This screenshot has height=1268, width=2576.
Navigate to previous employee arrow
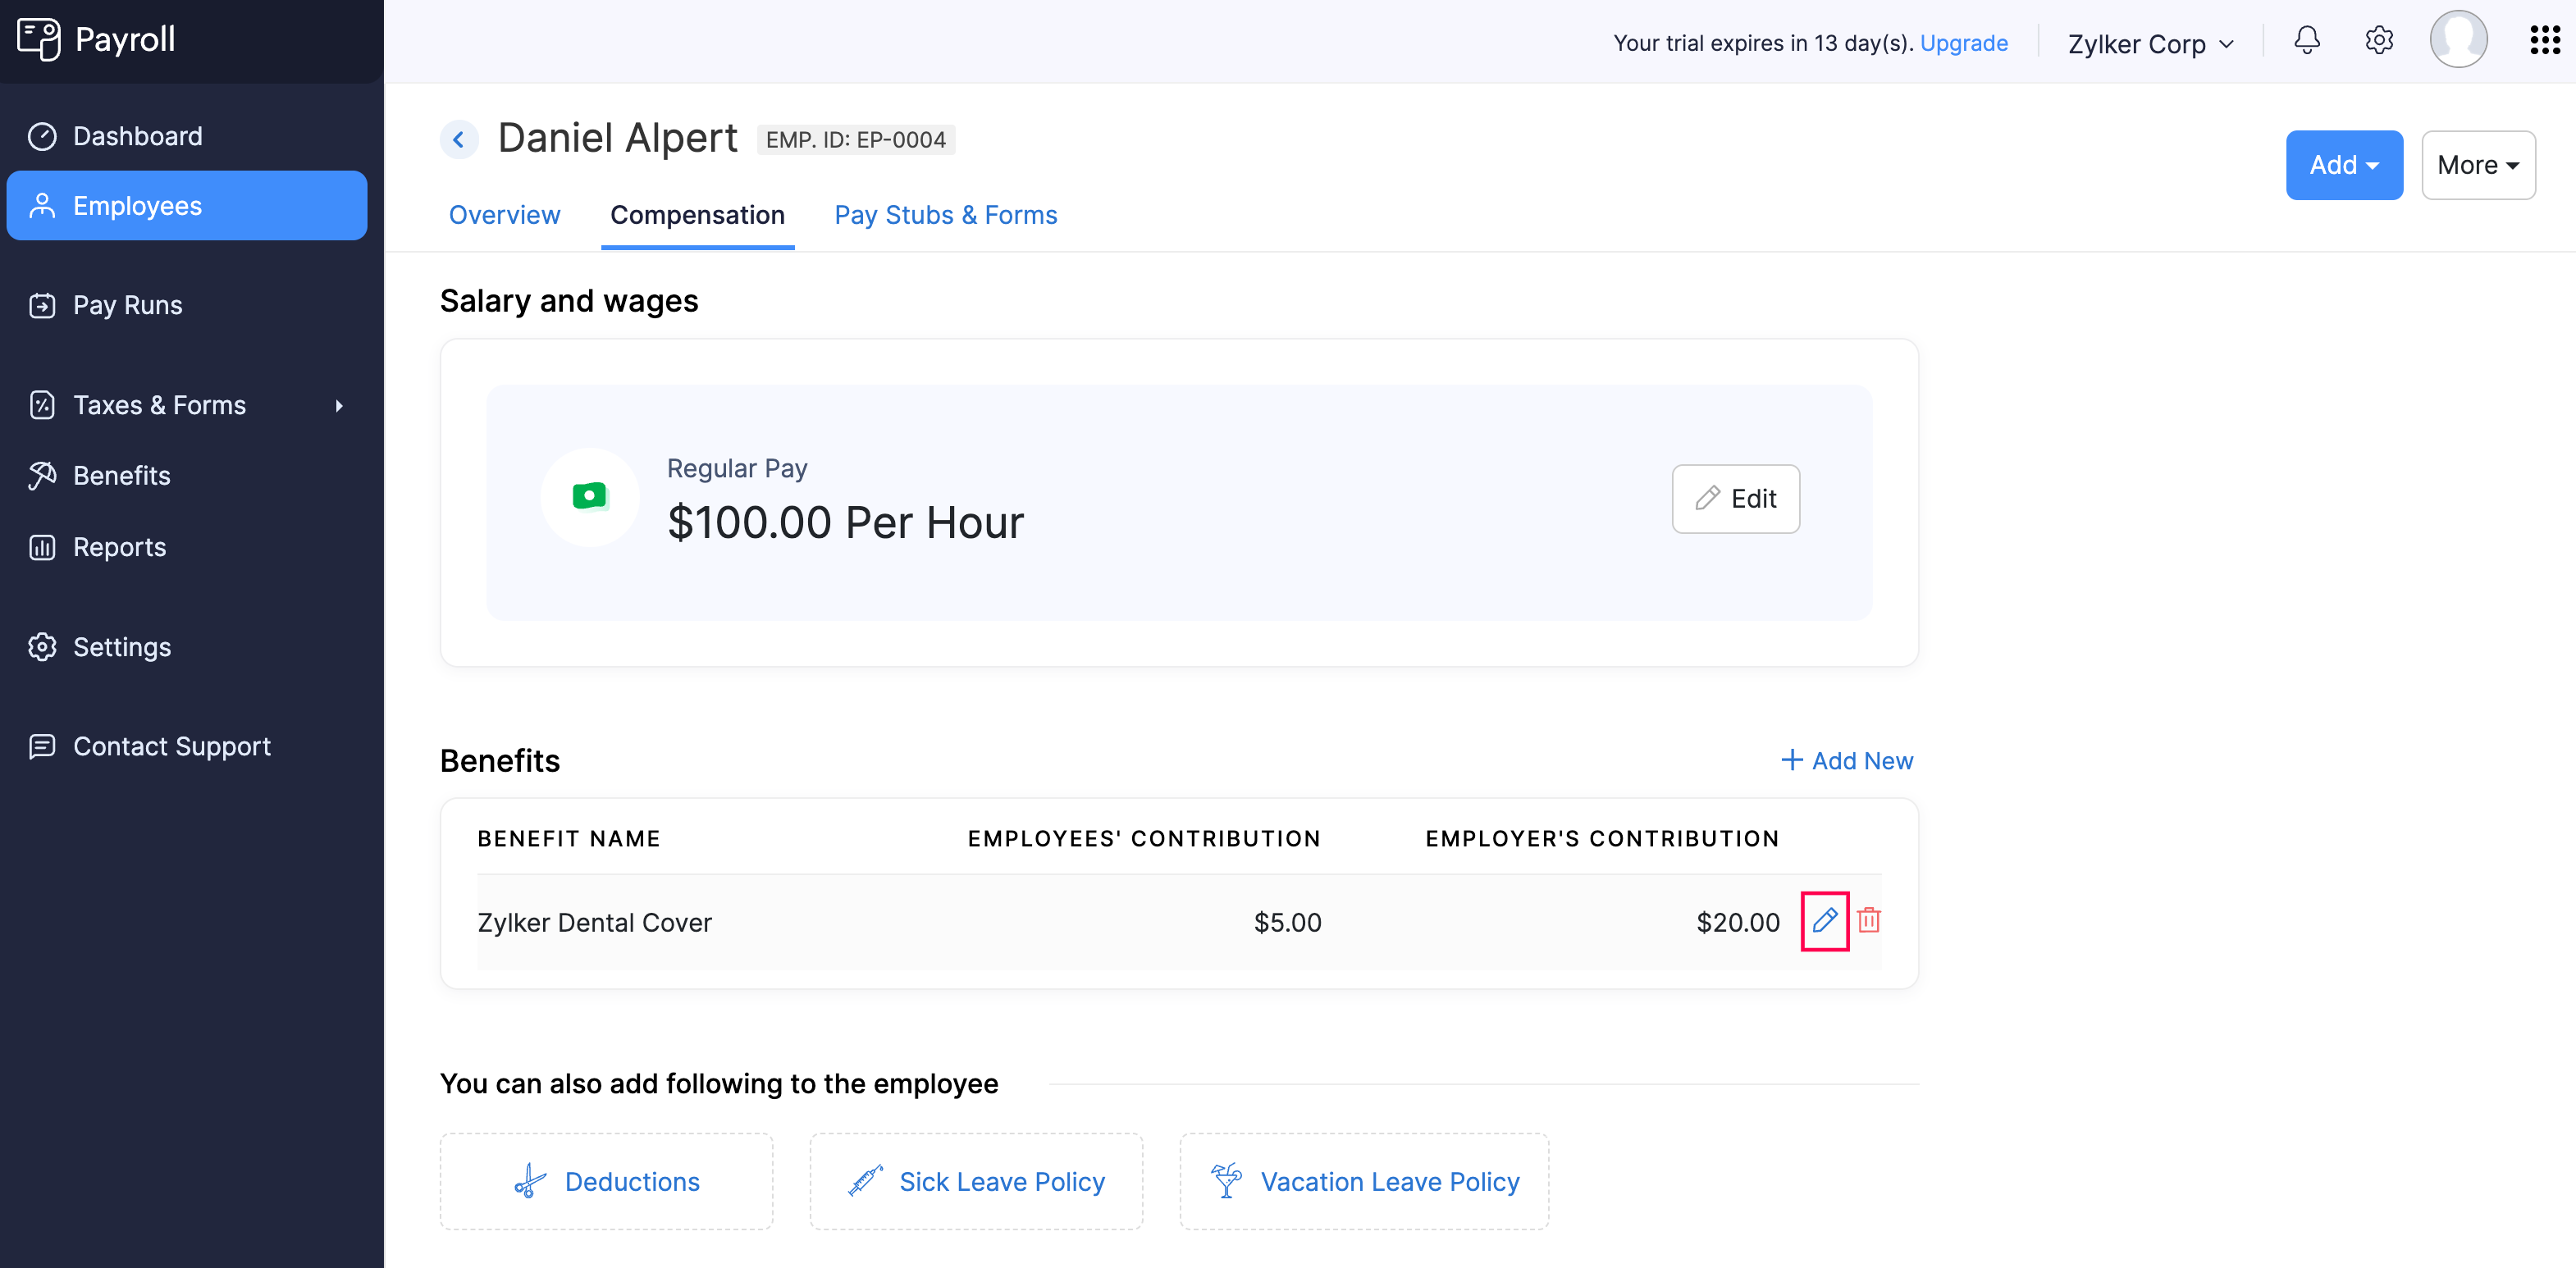[460, 139]
